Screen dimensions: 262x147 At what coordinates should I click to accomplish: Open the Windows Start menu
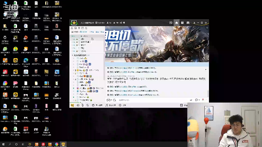[3, 144]
